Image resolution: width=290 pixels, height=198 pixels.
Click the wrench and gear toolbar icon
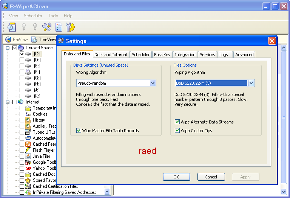(70, 27)
